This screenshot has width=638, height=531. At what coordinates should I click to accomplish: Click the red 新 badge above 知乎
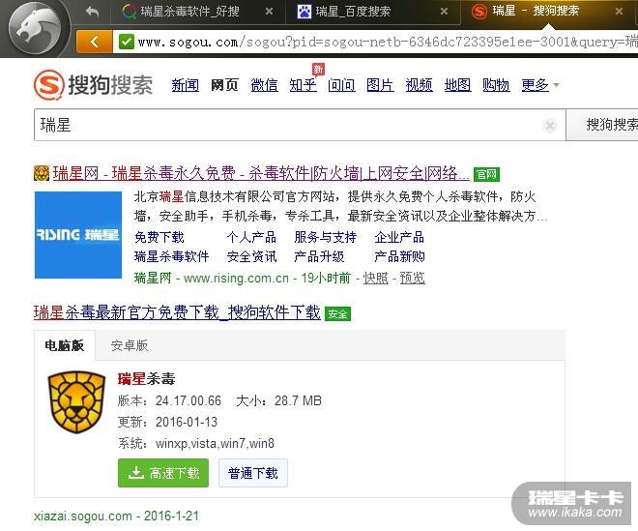click(318, 69)
